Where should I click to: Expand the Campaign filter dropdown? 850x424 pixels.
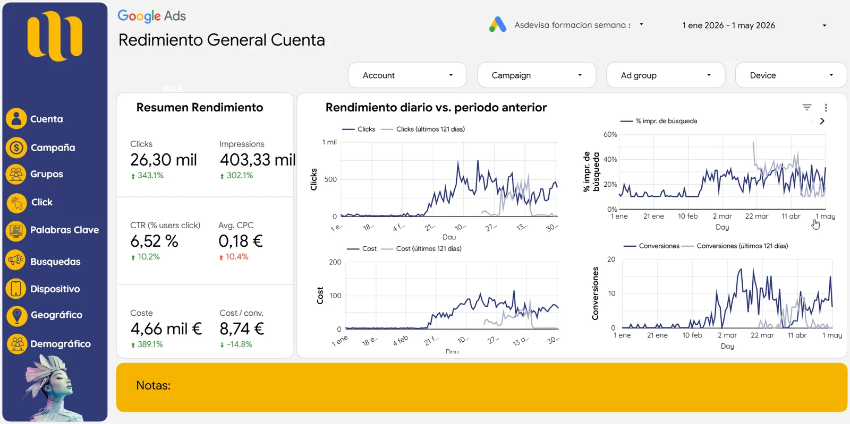pyautogui.click(x=537, y=75)
